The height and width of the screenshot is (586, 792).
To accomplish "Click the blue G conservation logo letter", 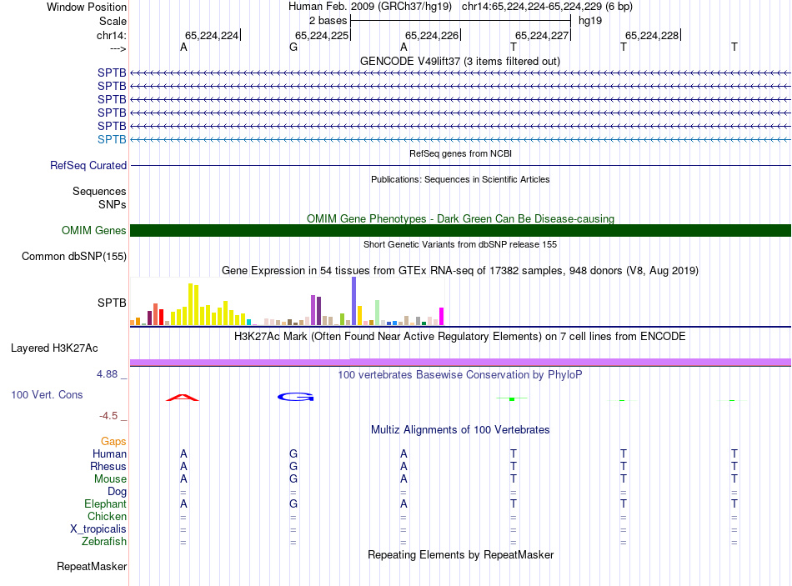I will (x=295, y=397).
